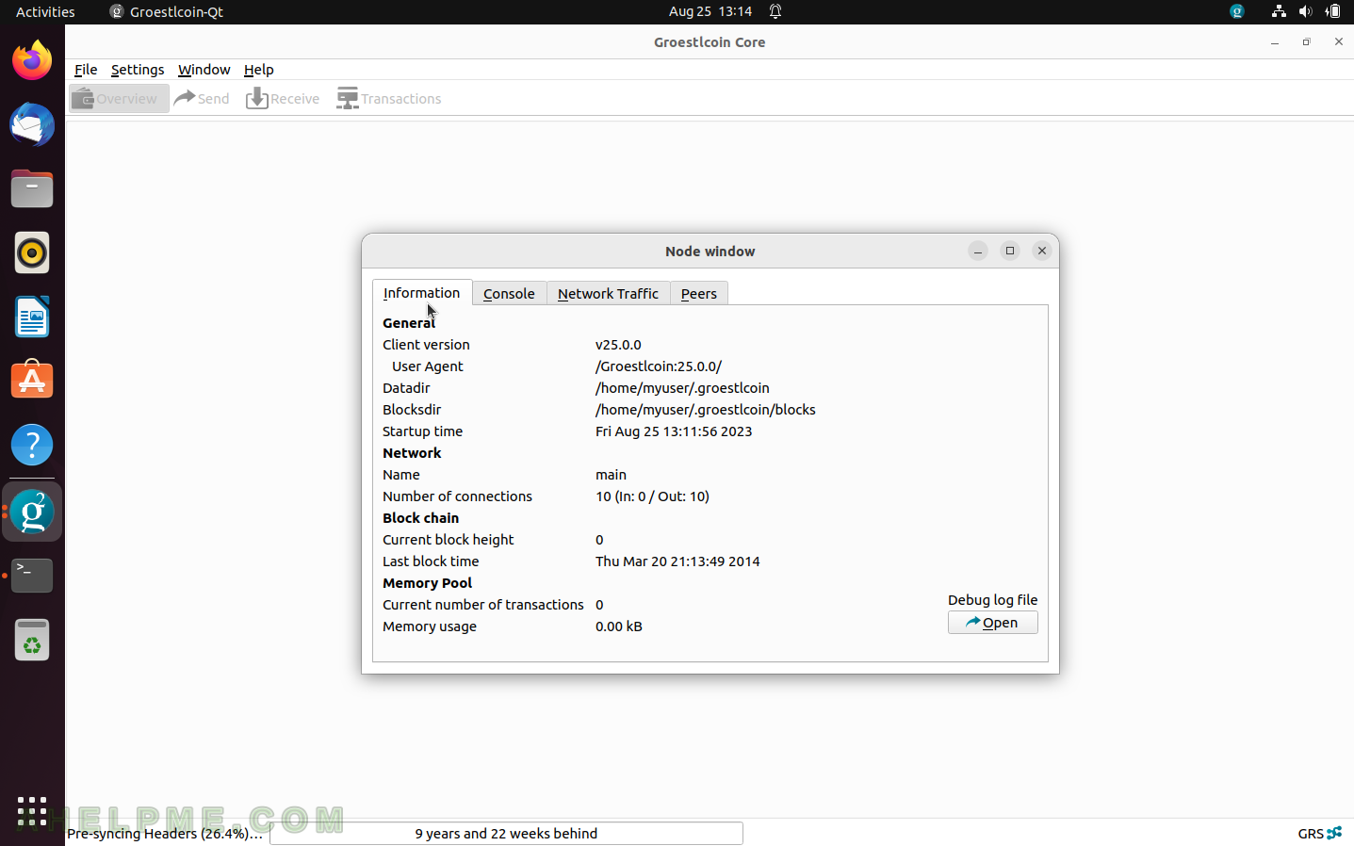Click startup time 'Fri Aug 25 13:11:56 2023'
This screenshot has height=846, width=1354.
pyautogui.click(x=674, y=431)
